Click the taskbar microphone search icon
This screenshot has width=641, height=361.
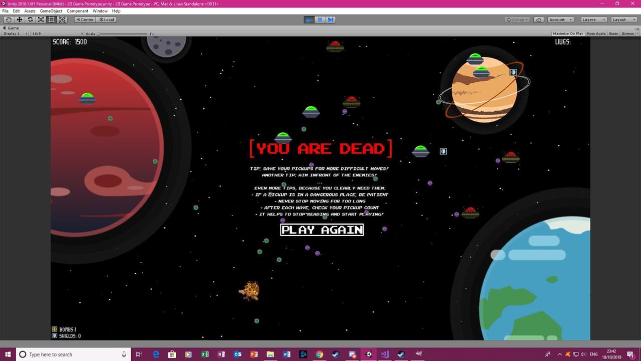tap(124, 354)
